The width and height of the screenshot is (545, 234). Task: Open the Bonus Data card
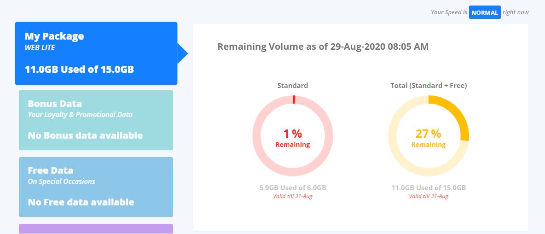coord(96,120)
